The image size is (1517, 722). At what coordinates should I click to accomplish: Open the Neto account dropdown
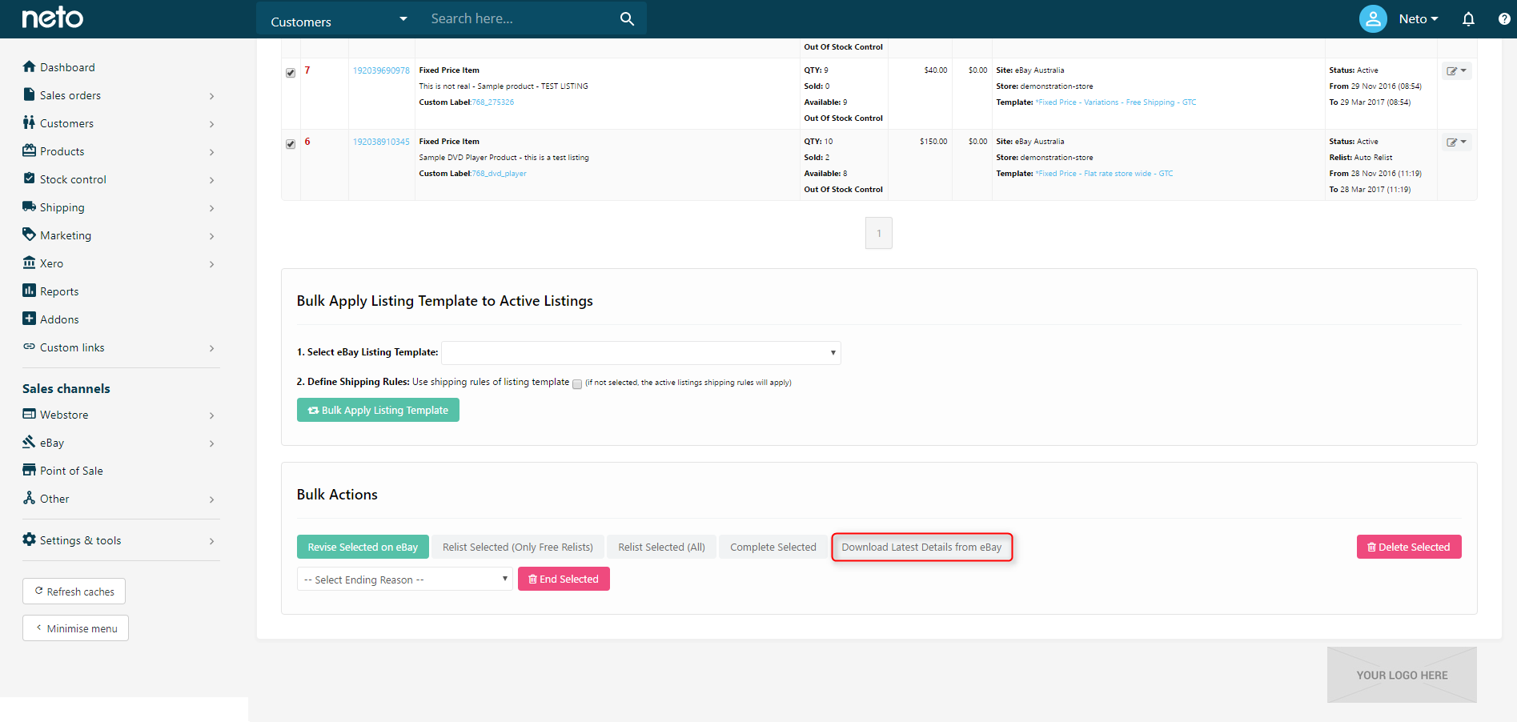point(1419,18)
